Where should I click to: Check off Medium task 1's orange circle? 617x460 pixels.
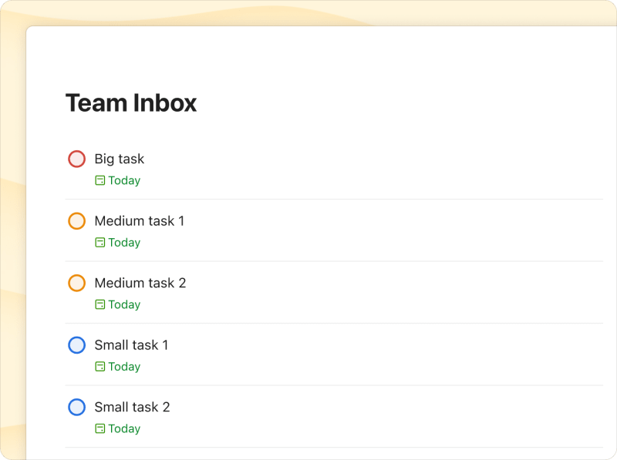[x=76, y=221]
